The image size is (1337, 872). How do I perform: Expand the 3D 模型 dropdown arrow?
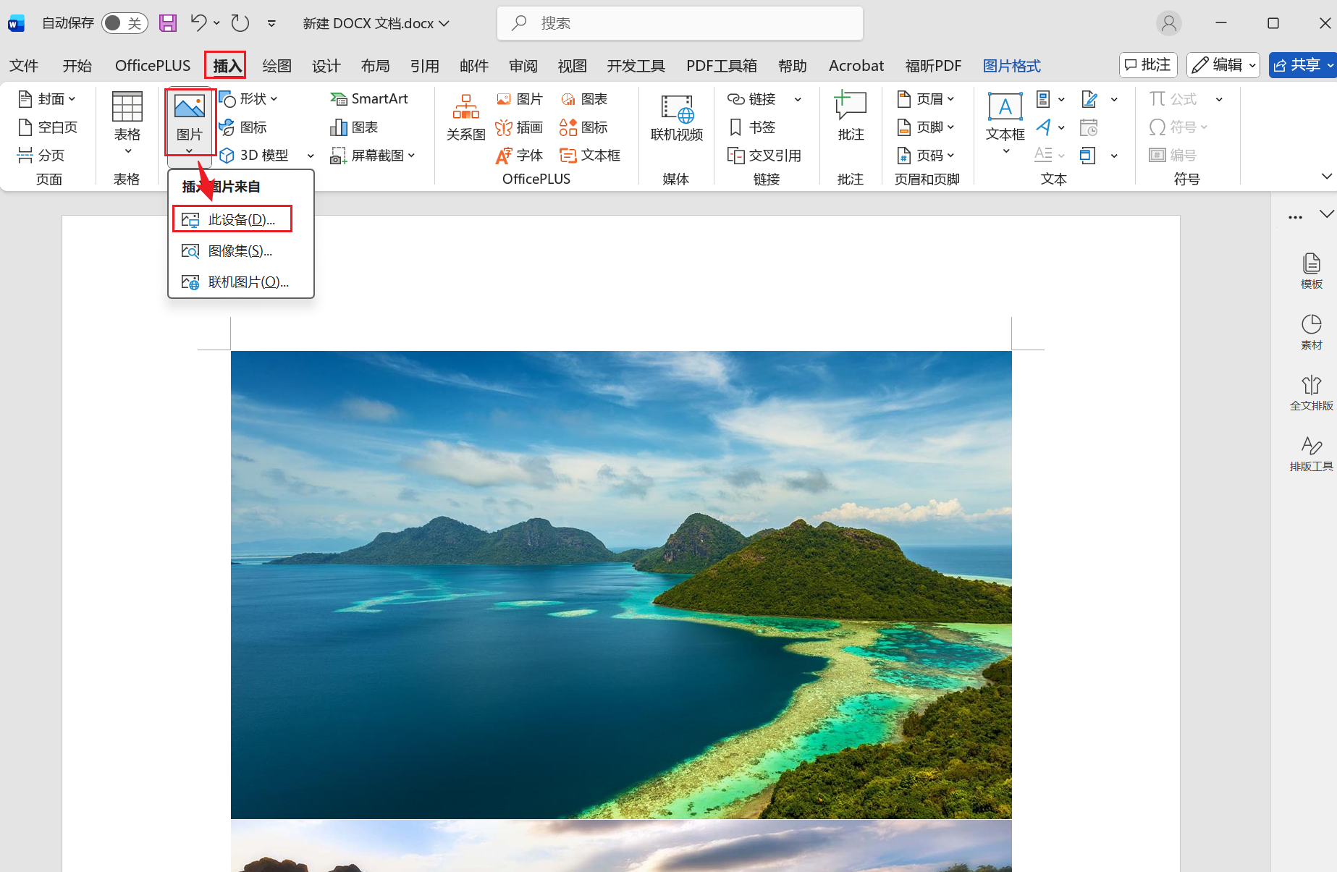pos(311,155)
